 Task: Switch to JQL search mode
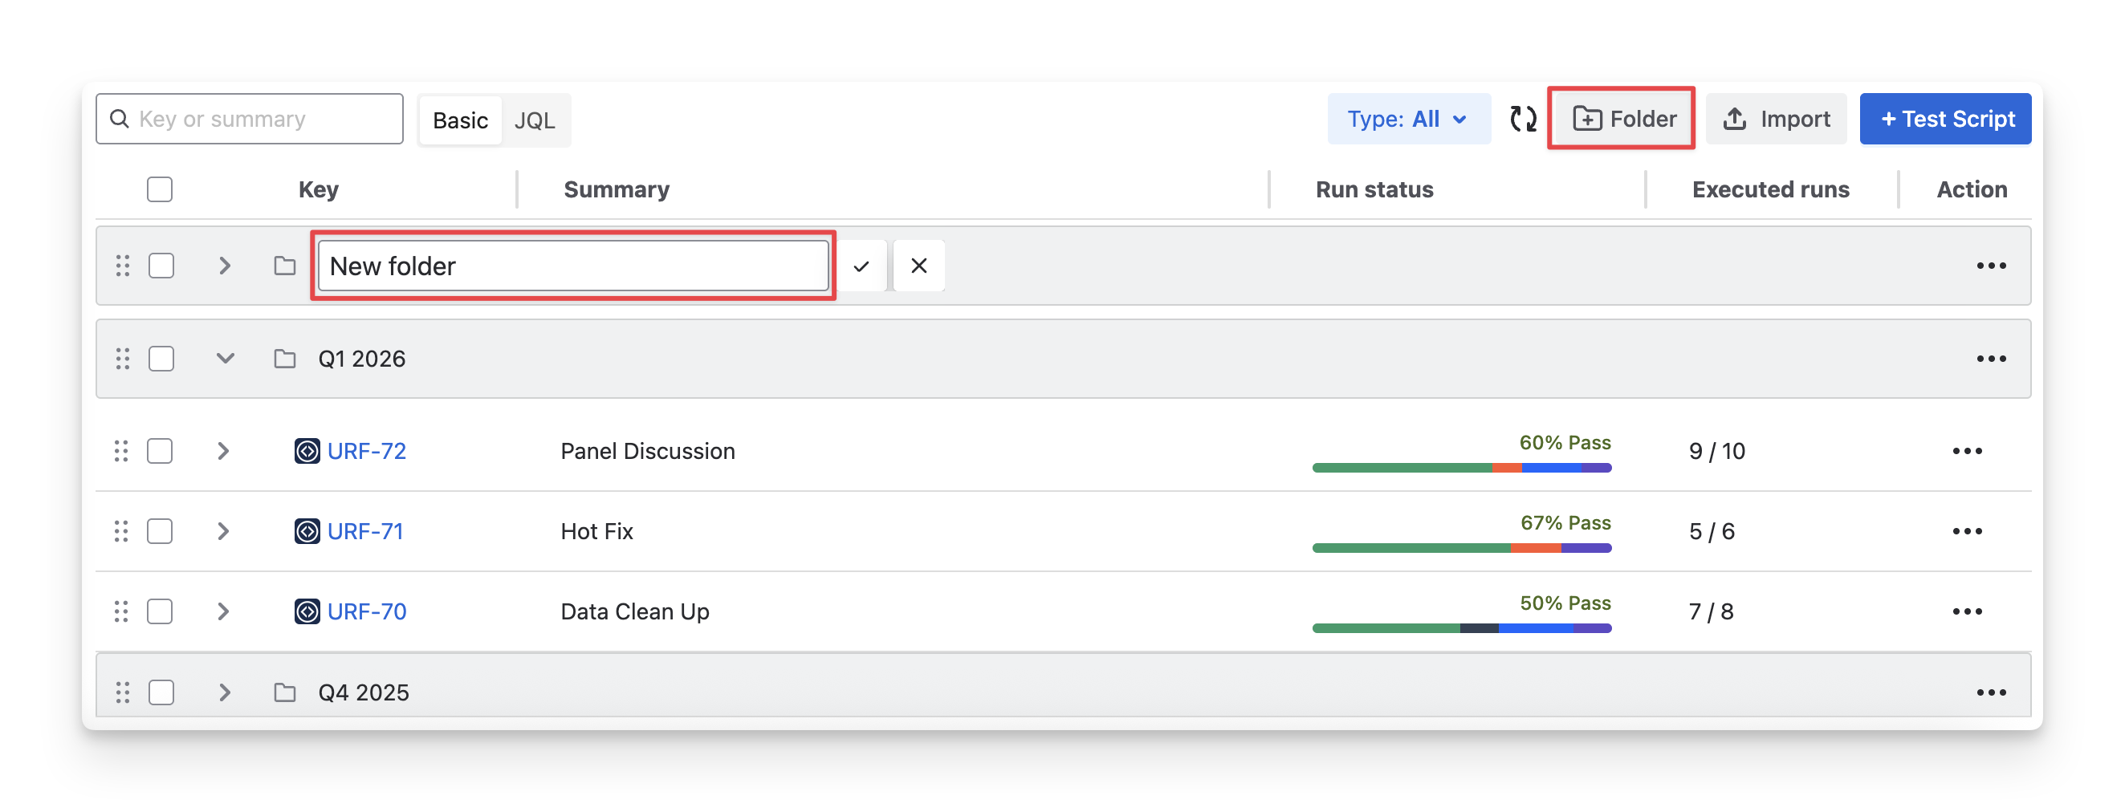[x=534, y=121]
